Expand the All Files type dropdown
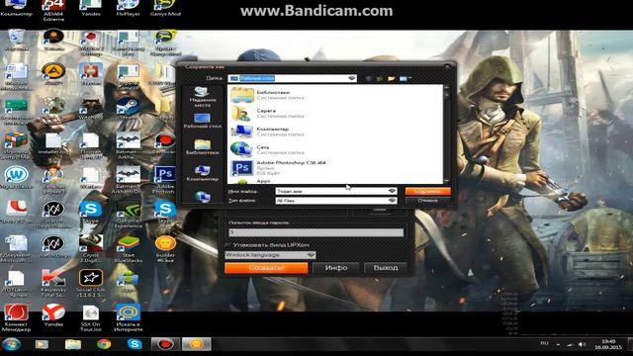The width and height of the screenshot is (633, 356). tap(392, 201)
